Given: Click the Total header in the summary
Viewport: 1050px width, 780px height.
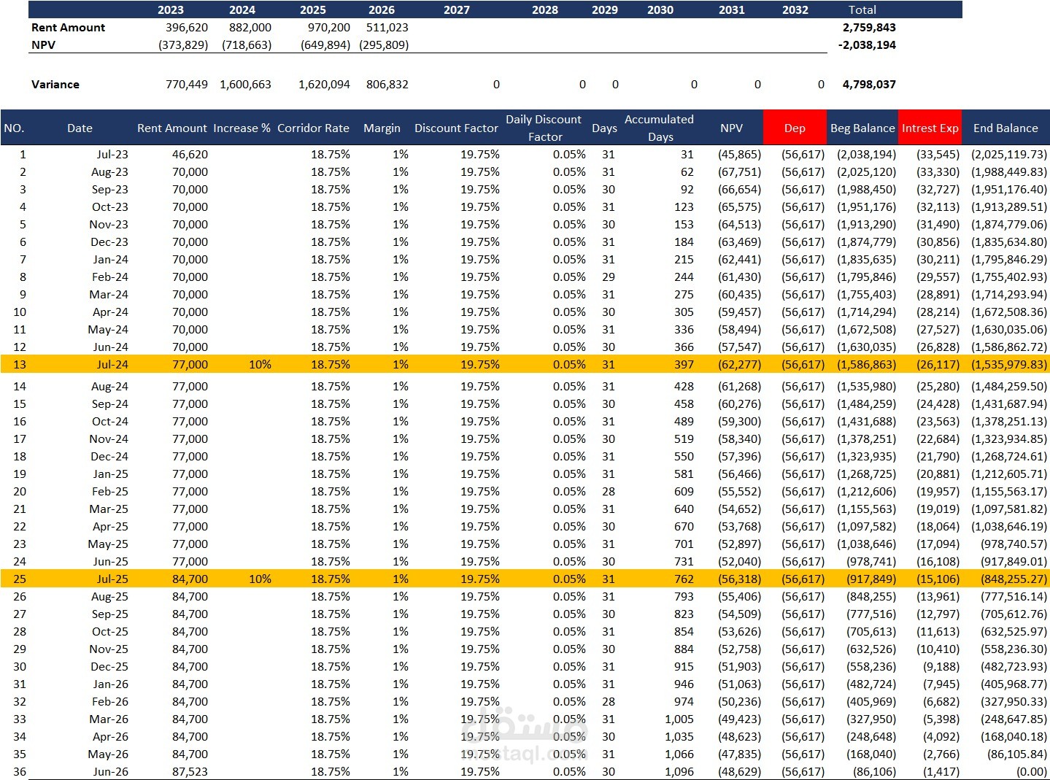Looking at the screenshot, I should 862,9.
